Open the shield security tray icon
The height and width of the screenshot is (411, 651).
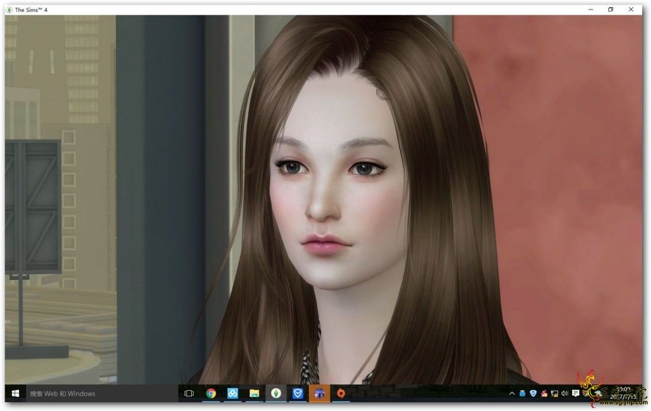[533, 393]
